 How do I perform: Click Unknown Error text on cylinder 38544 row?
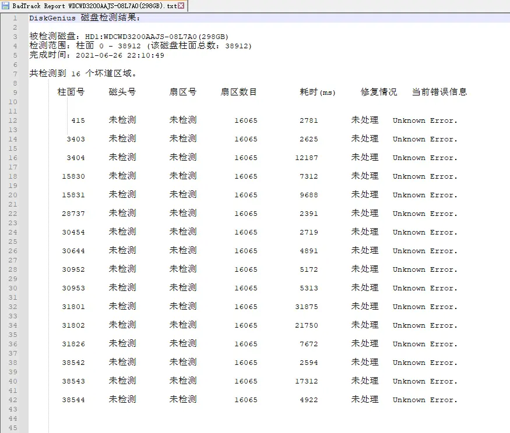point(425,400)
